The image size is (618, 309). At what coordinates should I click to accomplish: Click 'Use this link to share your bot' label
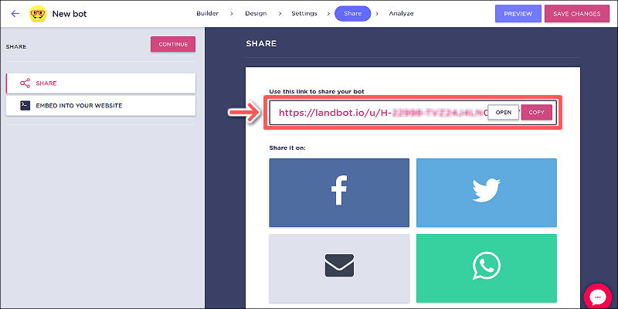coord(317,91)
